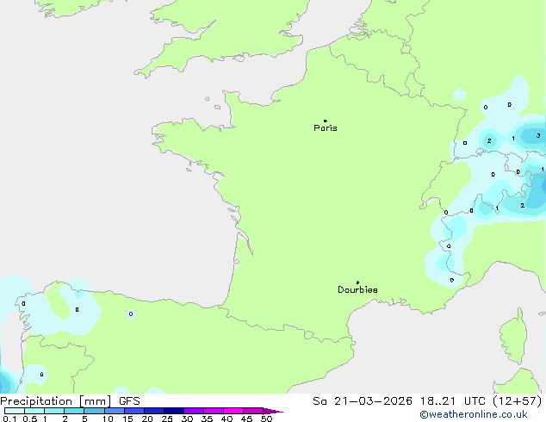The width and height of the screenshot is (546, 422).
Task: Click the '40' legend scale value
Action: pyautogui.click(x=226, y=419)
